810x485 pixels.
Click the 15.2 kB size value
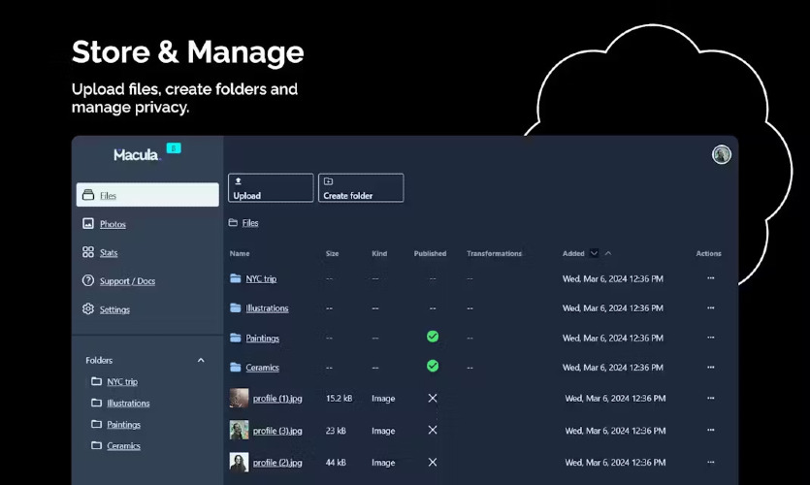click(339, 399)
